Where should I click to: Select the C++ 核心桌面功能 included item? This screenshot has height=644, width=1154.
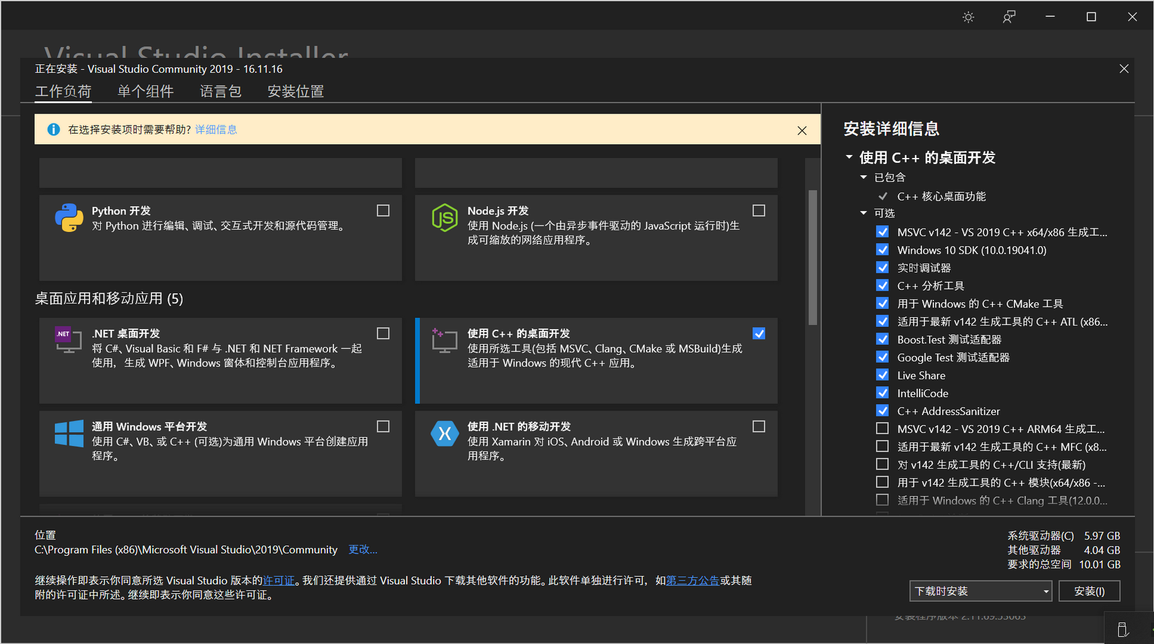coord(941,196)
